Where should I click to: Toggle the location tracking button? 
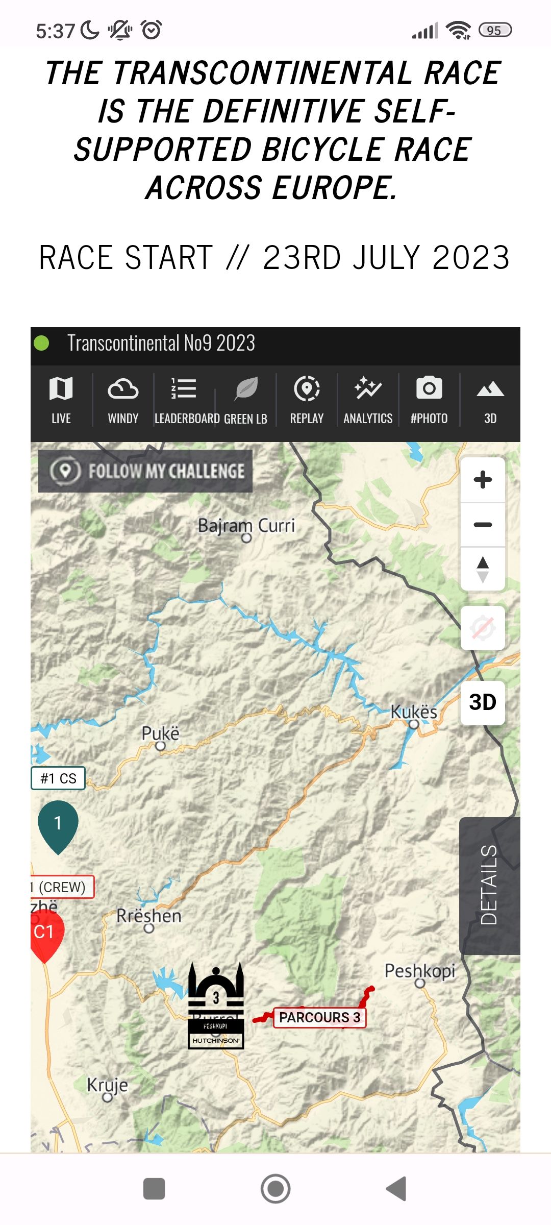click(483, 628)
